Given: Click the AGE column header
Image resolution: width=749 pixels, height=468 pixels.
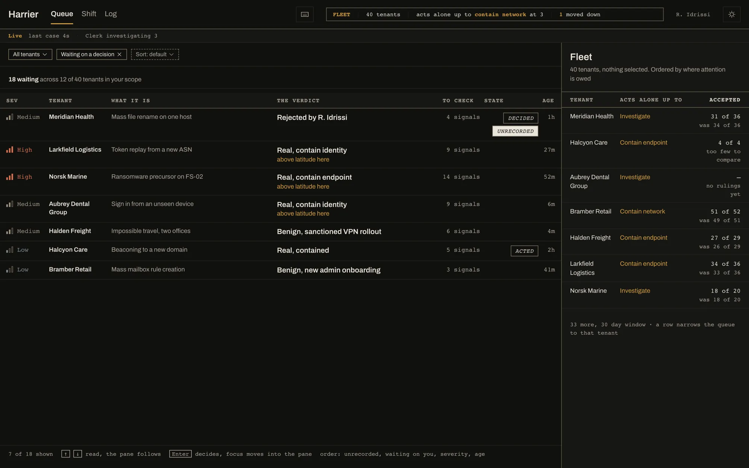Looking at the screenshot, I should [548, 101].
